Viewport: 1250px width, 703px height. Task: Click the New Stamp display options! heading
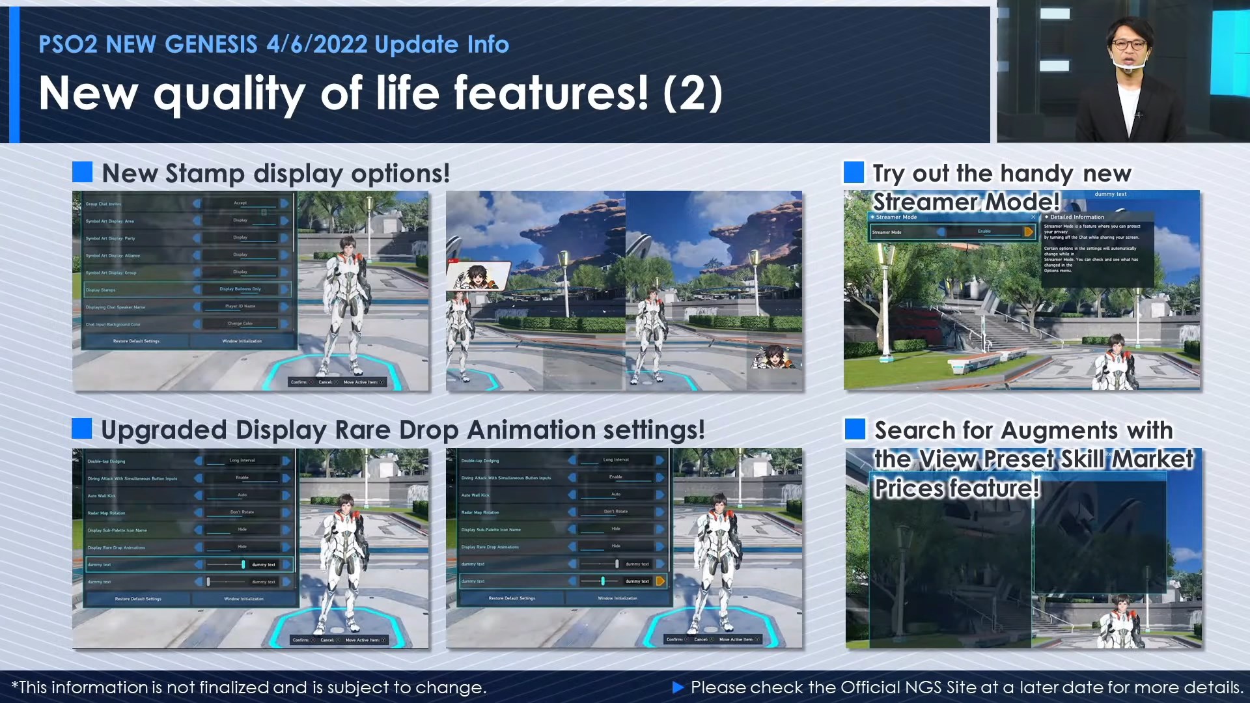pyautogui.click(x=275, y=173)
